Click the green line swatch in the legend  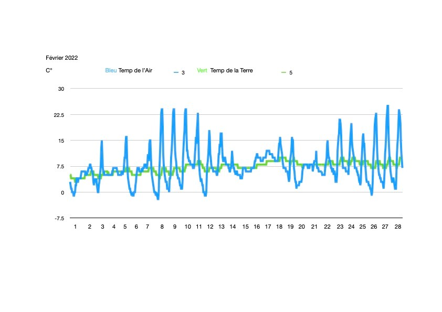(x=283, y=73)
